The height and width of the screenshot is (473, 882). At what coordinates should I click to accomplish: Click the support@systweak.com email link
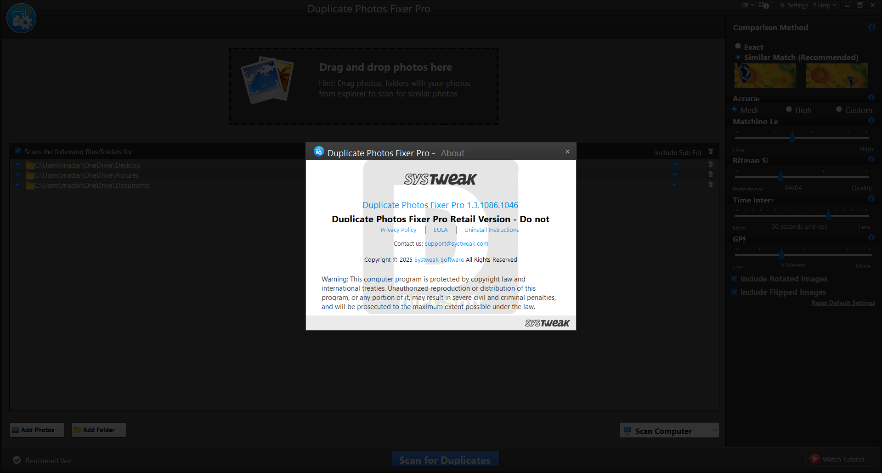click(x=457, y=244)
